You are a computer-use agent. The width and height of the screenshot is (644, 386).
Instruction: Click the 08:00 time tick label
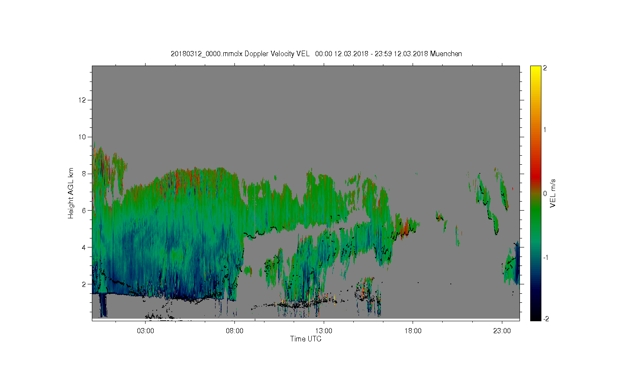pos(235,331)
